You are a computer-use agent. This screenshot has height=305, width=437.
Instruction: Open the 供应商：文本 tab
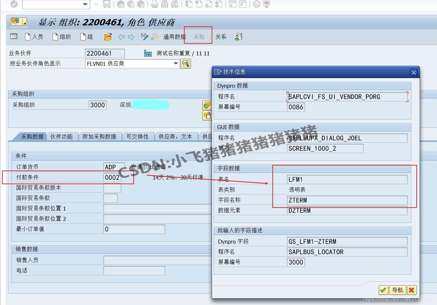click(x=175, y=136)
